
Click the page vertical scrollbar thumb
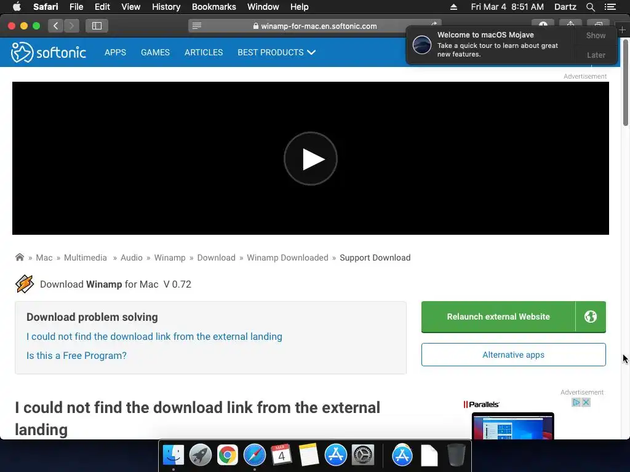[625, 82]
